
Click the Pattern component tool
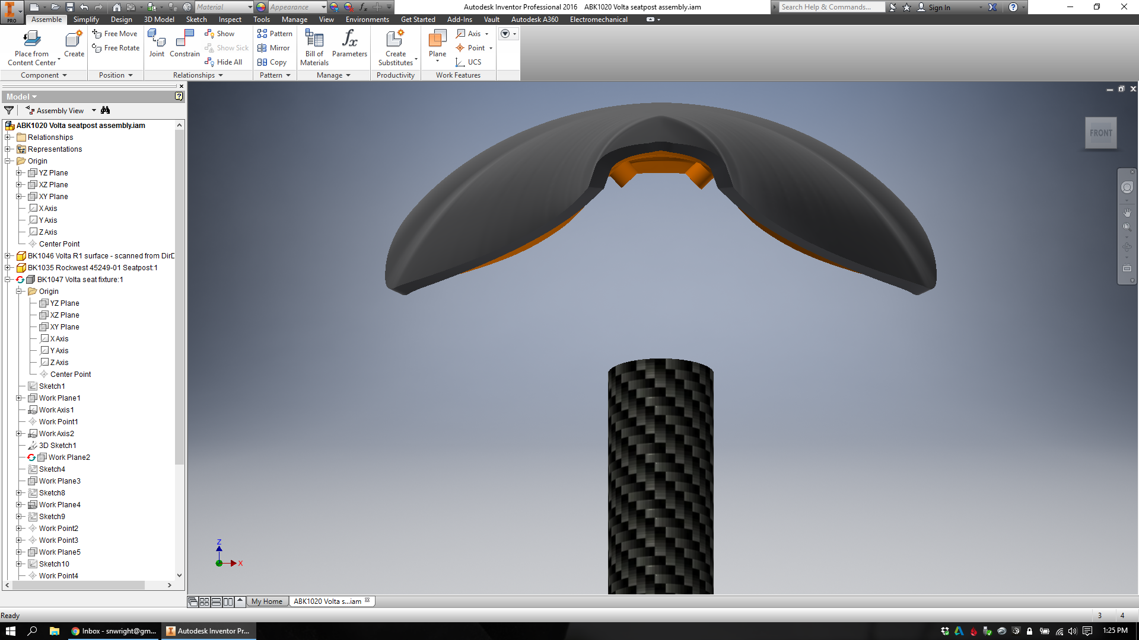pos(275,34)
